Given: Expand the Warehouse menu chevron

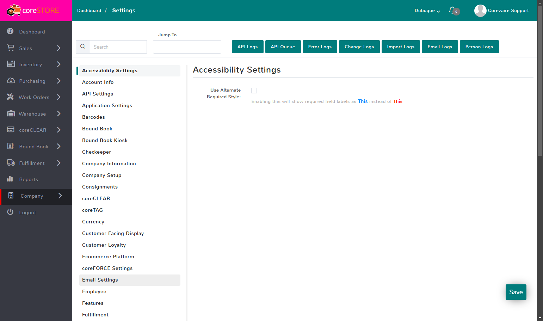Looking at the screenshot, I should click(x=59, y=113).
